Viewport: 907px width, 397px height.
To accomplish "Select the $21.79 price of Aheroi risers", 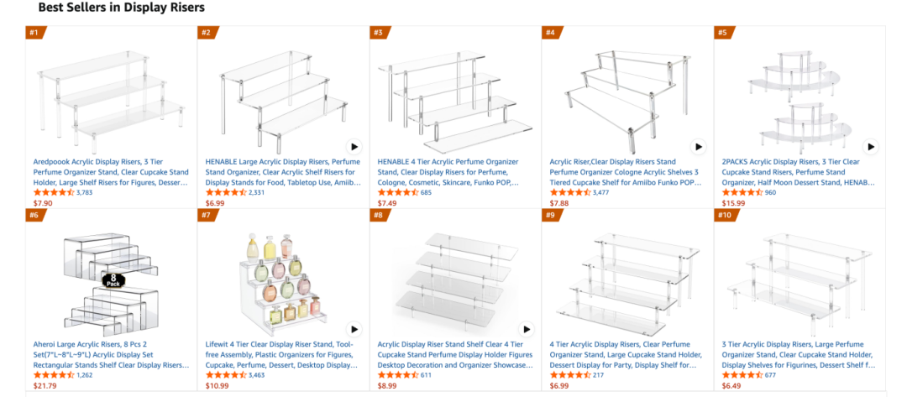I will [x=45, y=386].
